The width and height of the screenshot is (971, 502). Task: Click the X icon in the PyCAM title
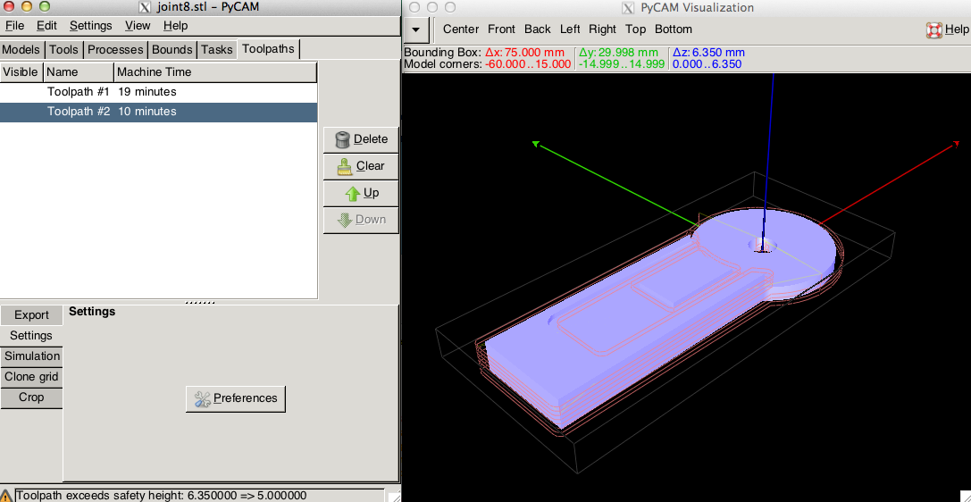[145, 7]
